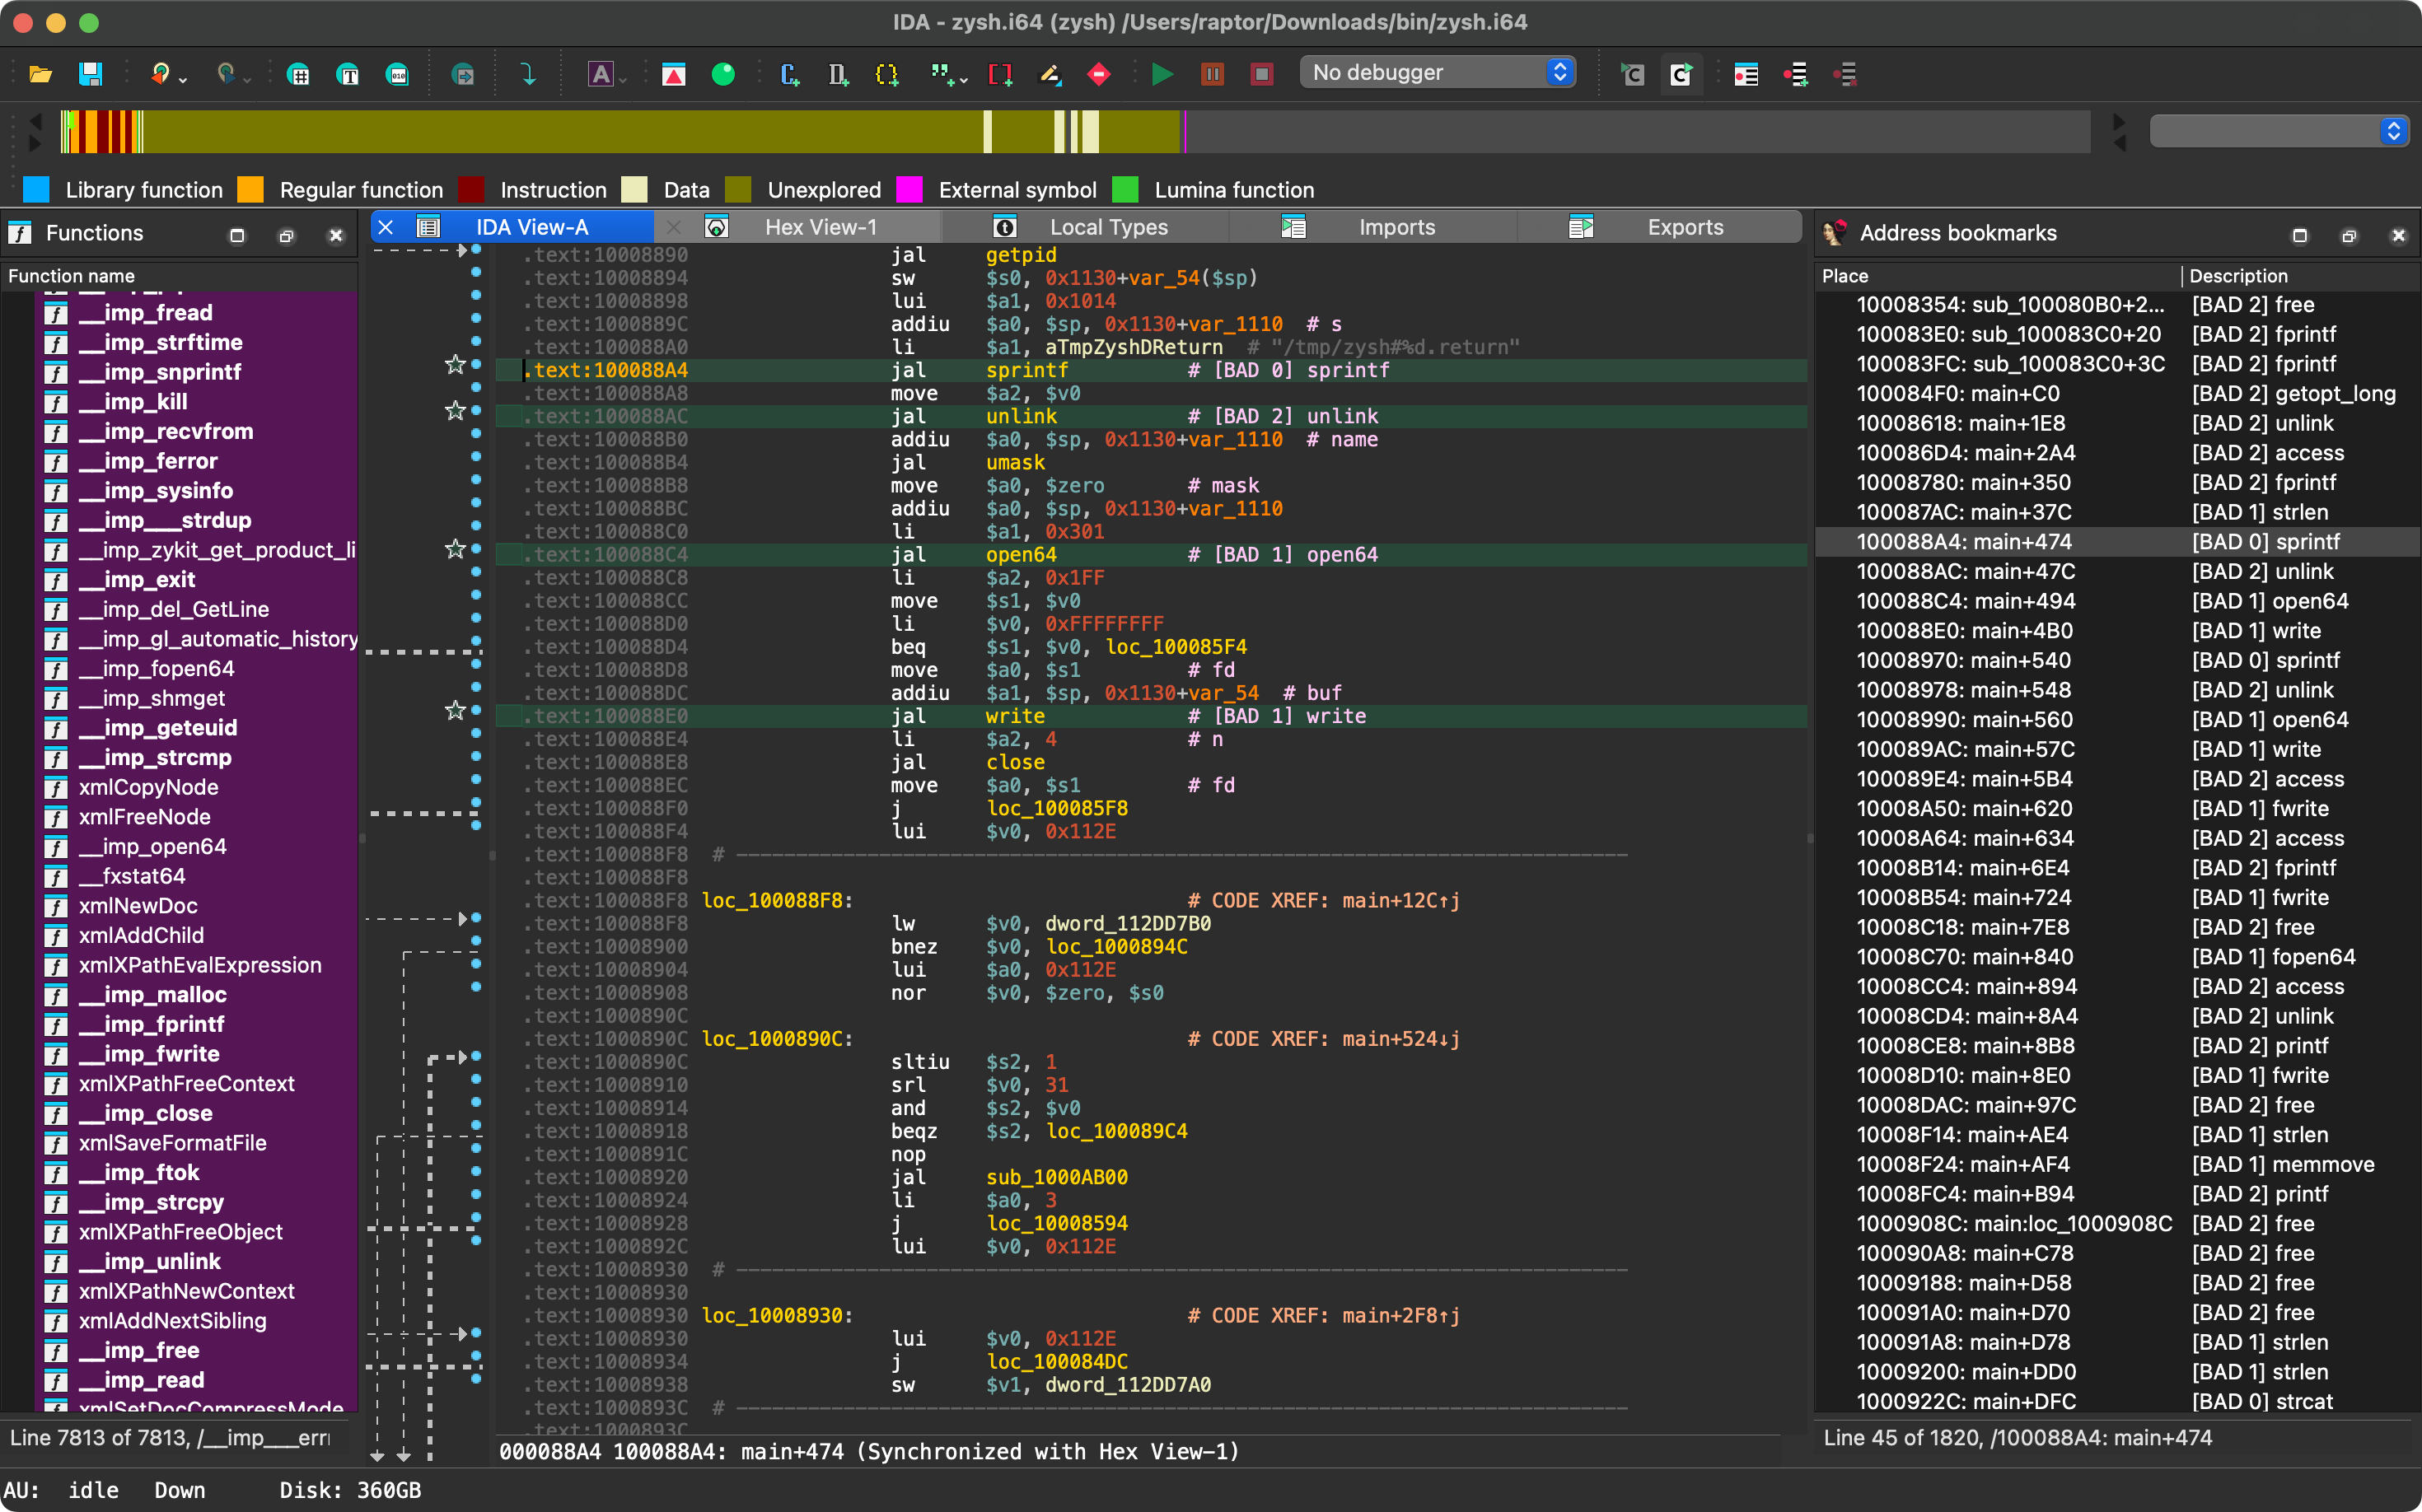Open the No debugger dropdown
Screen dimensions: 2422x1512
click(x=1437, y=72)
